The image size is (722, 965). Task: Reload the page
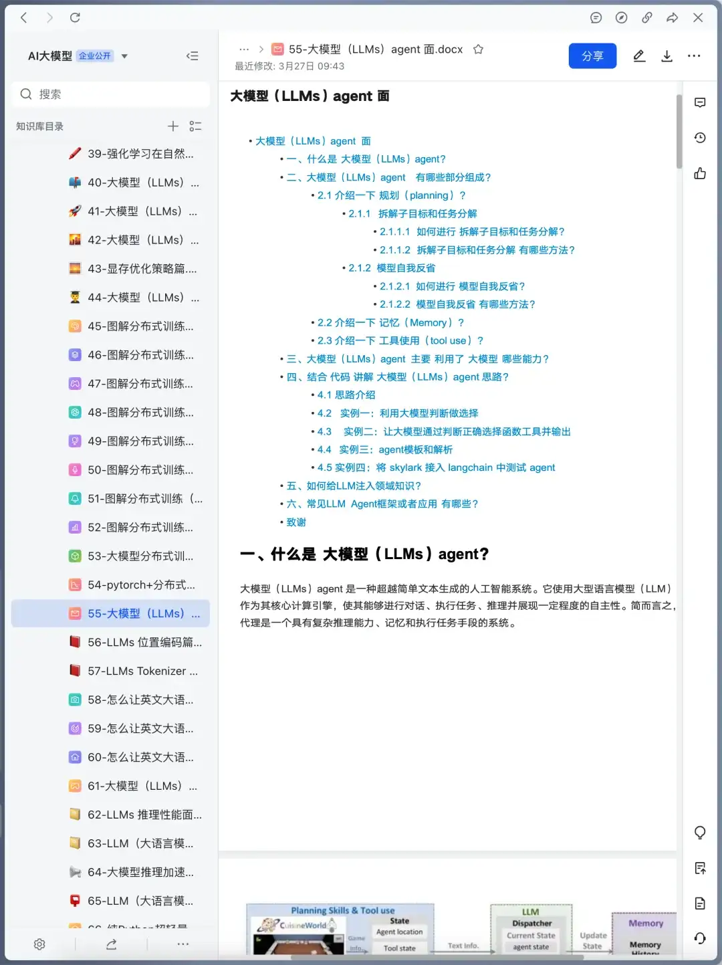pyautogui.click(x=75, y=18)
